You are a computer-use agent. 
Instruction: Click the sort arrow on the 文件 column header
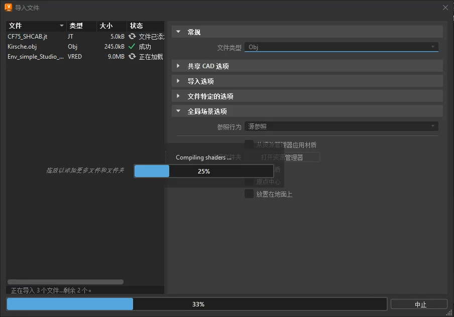[62, 26]
